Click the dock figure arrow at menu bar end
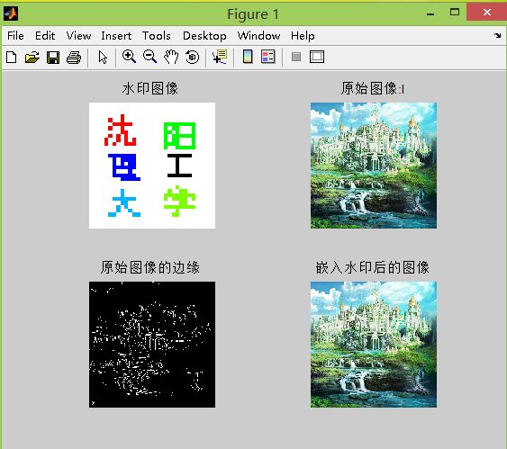The width and height of the screenshot is (507, 449). (x=498, y=35)
